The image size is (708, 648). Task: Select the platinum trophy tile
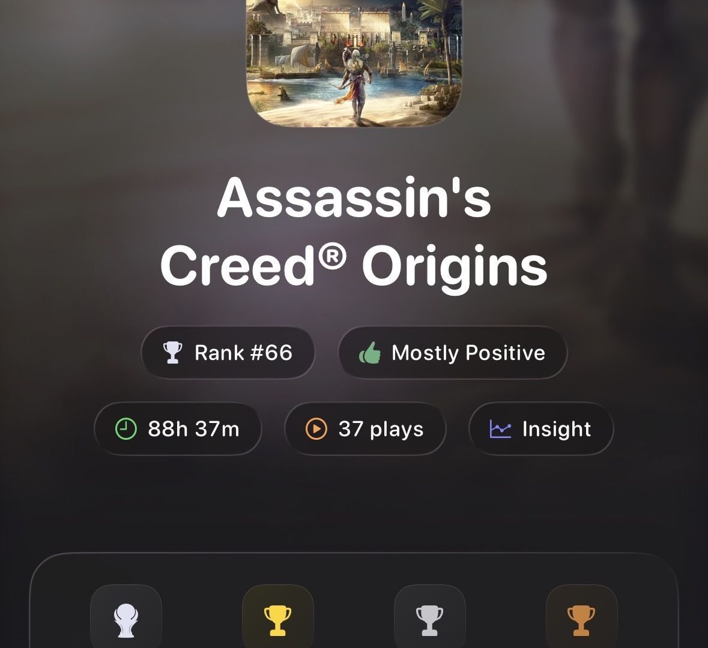pos(126,616)
